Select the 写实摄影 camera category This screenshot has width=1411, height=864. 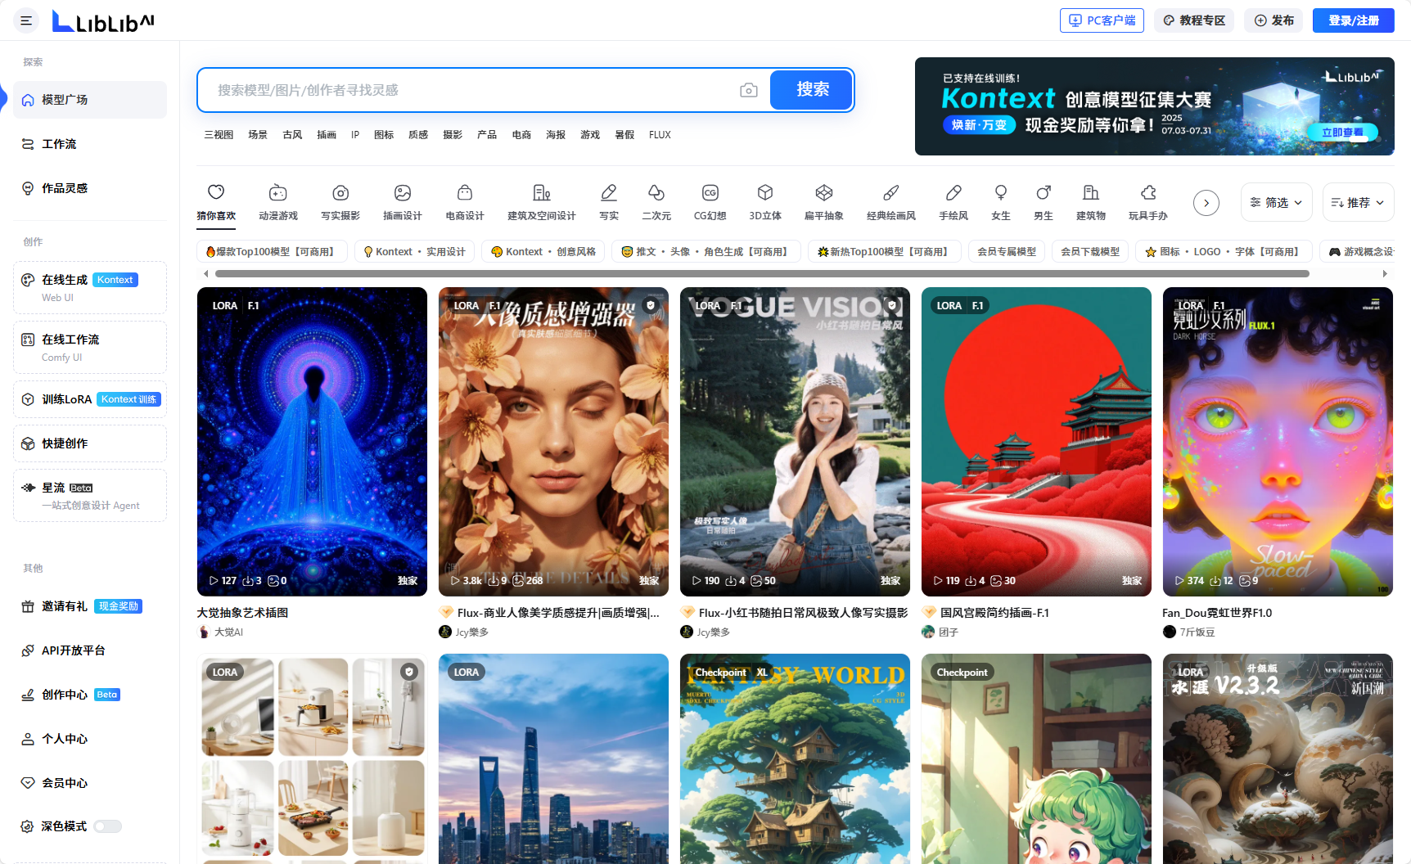click(340, 202)
